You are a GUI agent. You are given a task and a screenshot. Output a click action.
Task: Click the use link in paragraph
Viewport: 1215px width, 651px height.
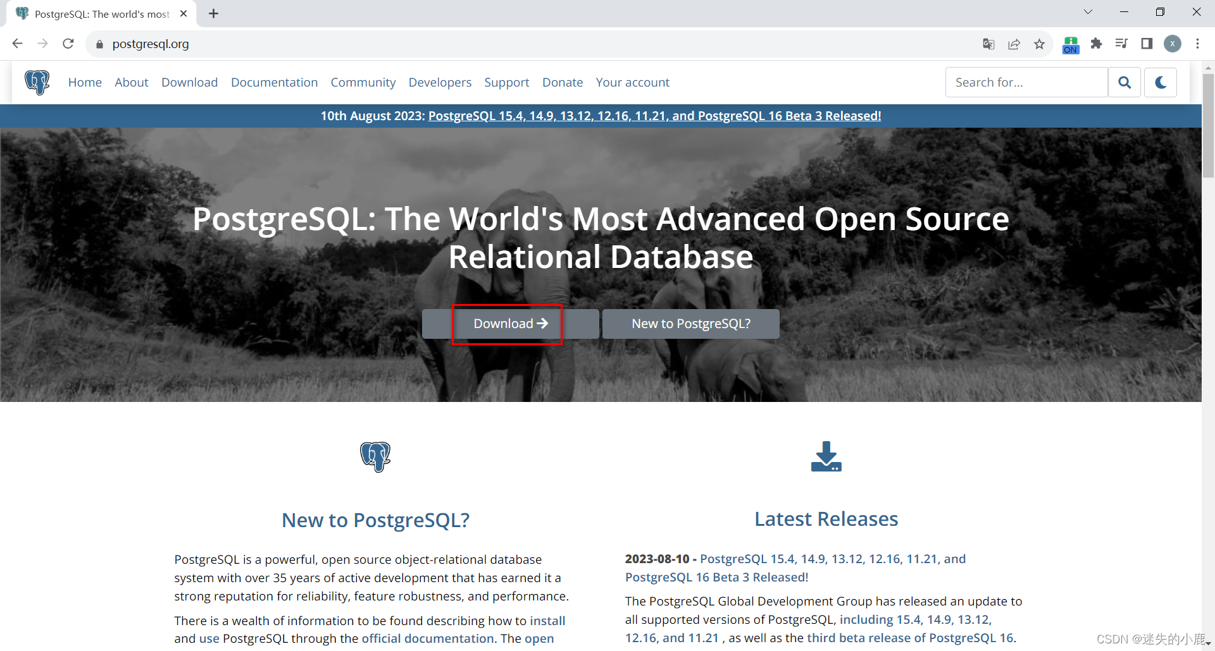point(209,638)
